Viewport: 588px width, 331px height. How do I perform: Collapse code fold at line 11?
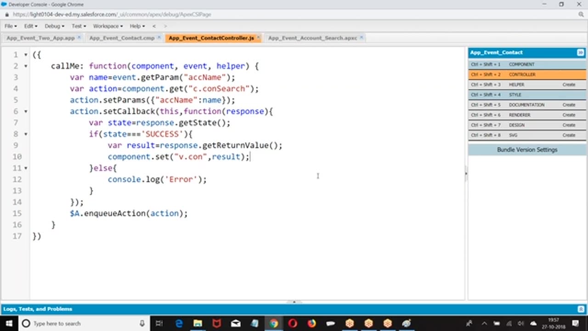26,168
